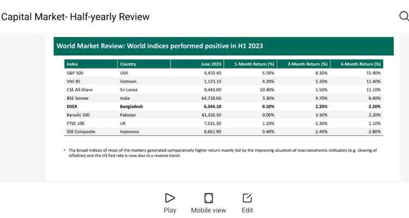The height and width of the screenshot is (218, 409).
Task: Click the Edit pencil icon
Action: [247, 198]
